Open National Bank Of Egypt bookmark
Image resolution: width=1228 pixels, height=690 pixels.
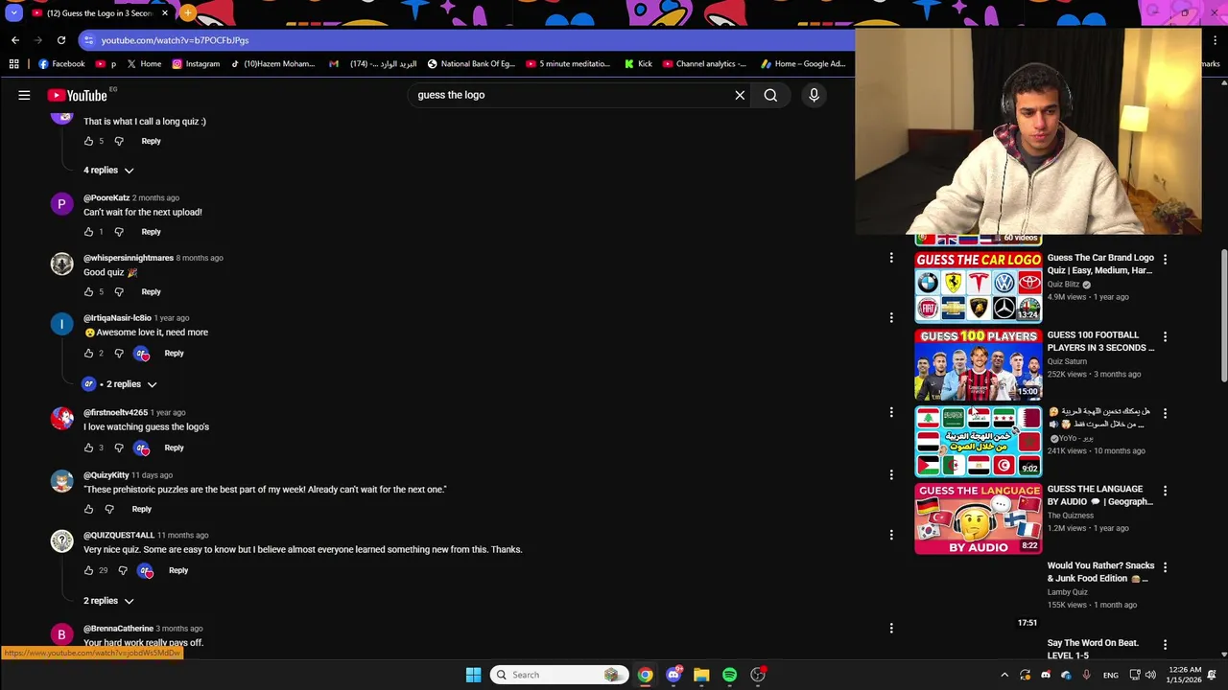[x=470, y=64]
